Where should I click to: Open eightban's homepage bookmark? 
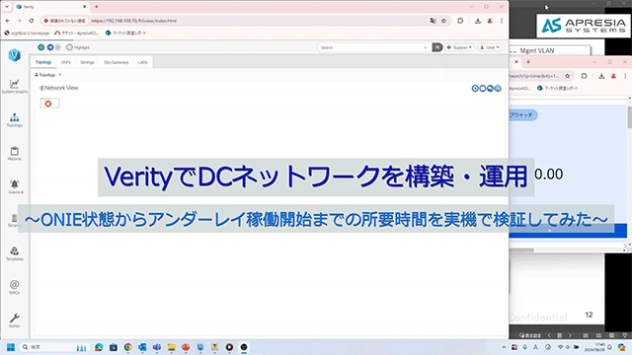click(x=27, y=33)
